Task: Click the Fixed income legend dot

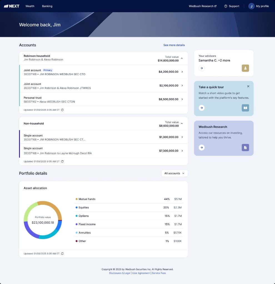Action: point(77,224)
